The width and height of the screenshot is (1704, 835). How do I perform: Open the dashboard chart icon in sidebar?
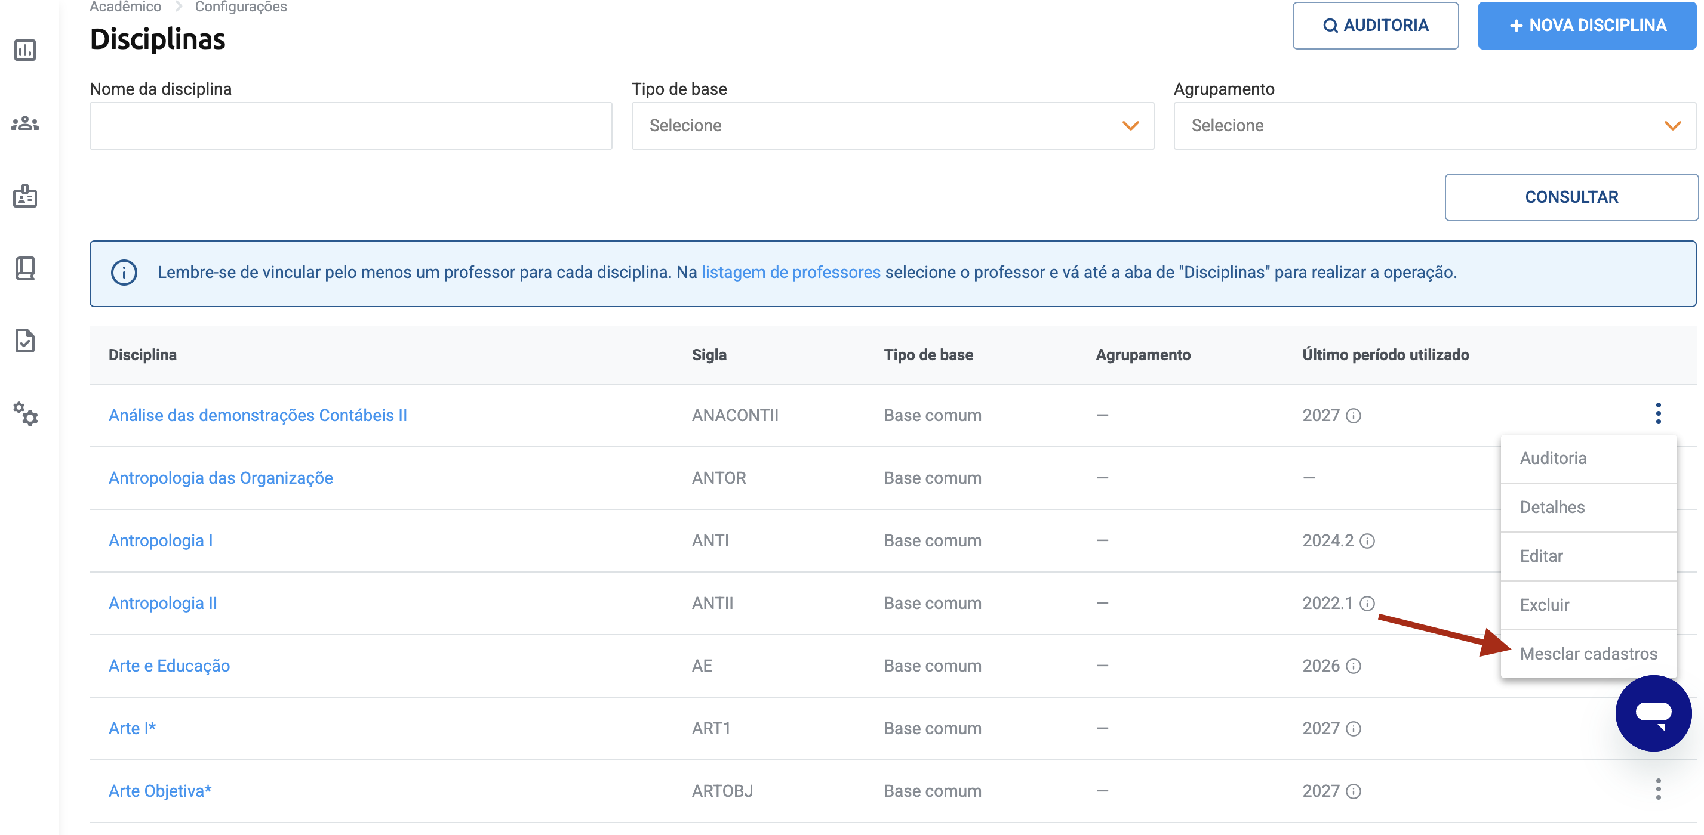pyautogui.click(x=25, y=50)
